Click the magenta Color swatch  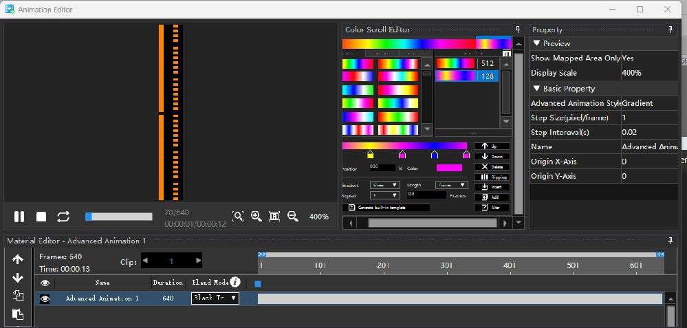pyautogui.click(x=449, y=168)
